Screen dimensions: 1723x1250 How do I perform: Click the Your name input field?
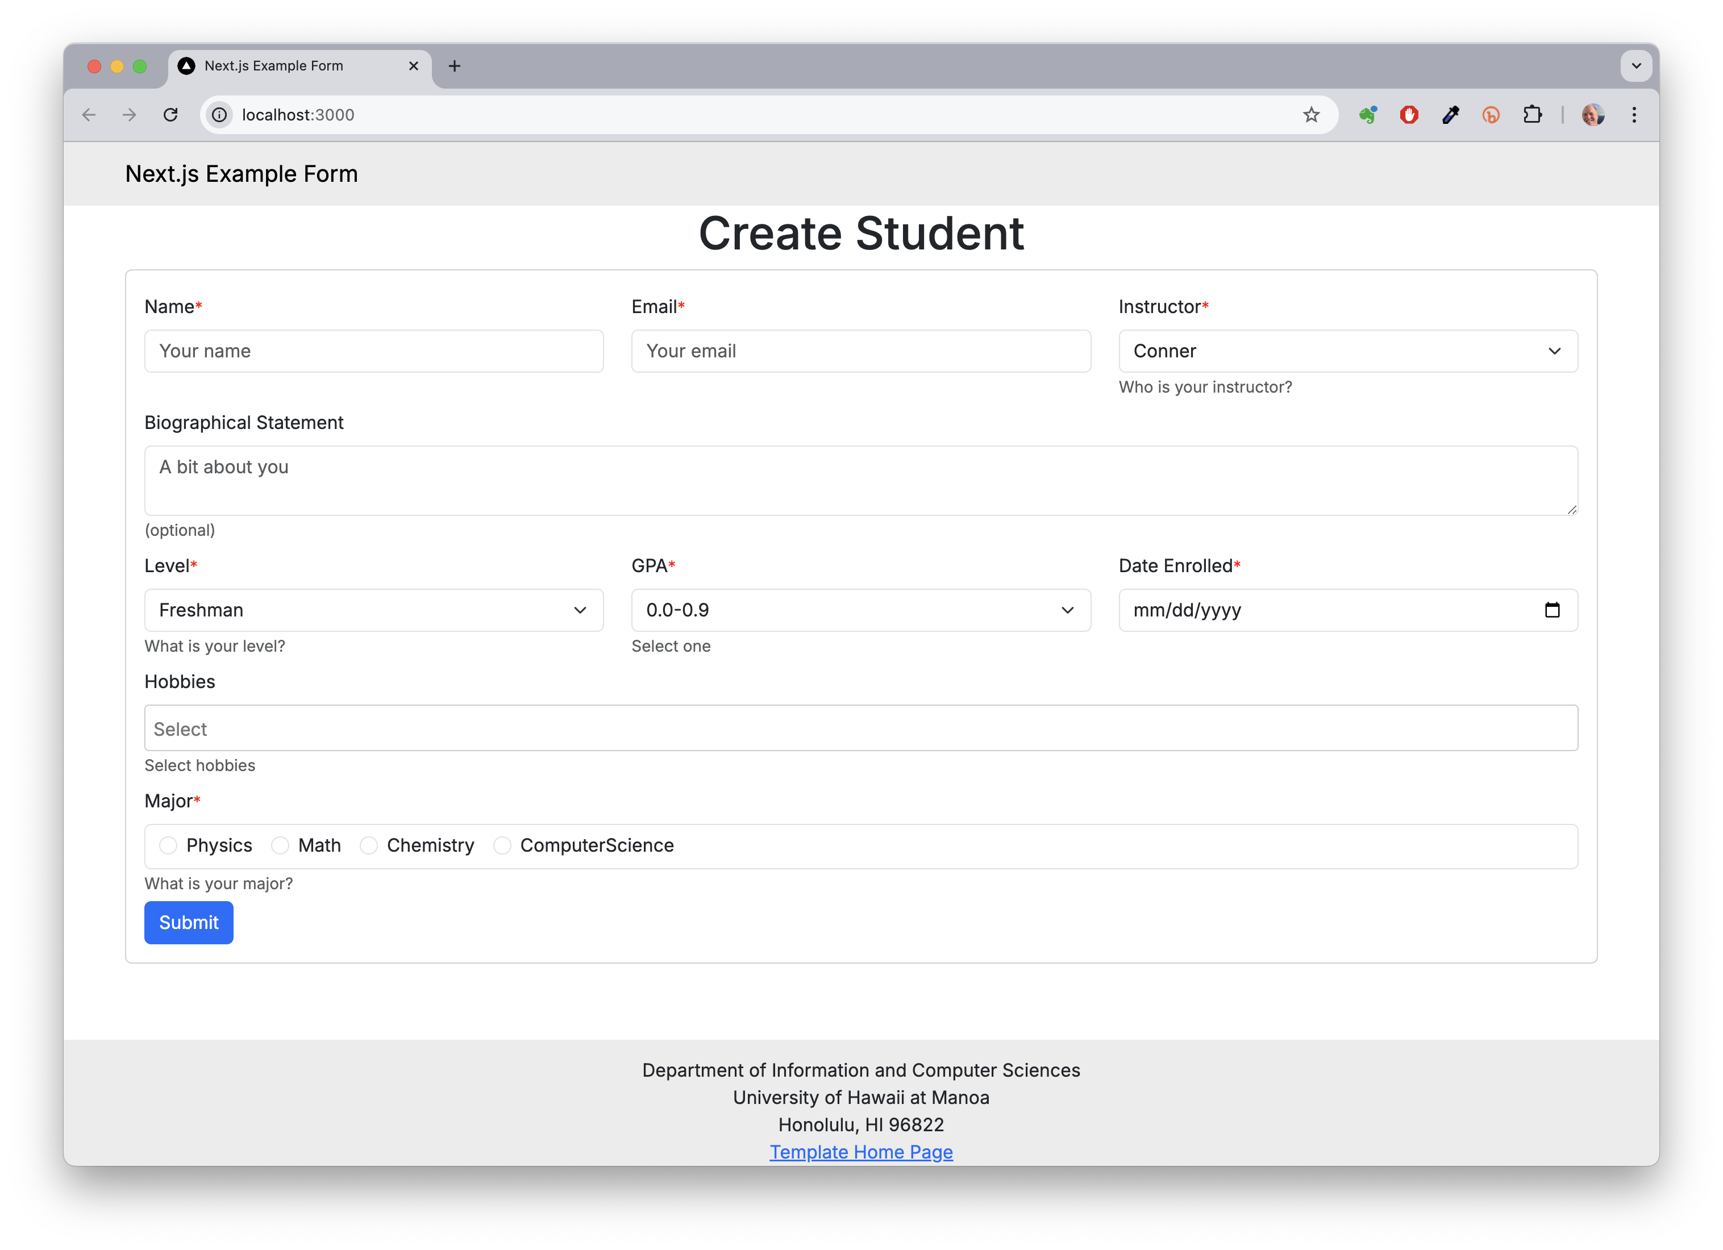[x=374, y=351]
